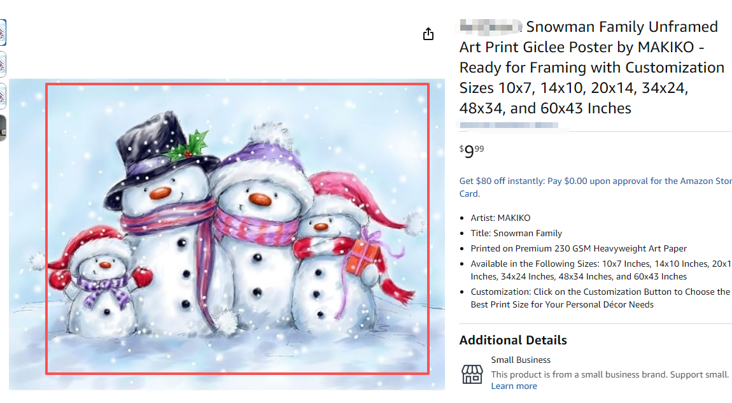Viewport: 732px width, 403px height.
Task: Click the $9.99 price
Action: point(472,152)
